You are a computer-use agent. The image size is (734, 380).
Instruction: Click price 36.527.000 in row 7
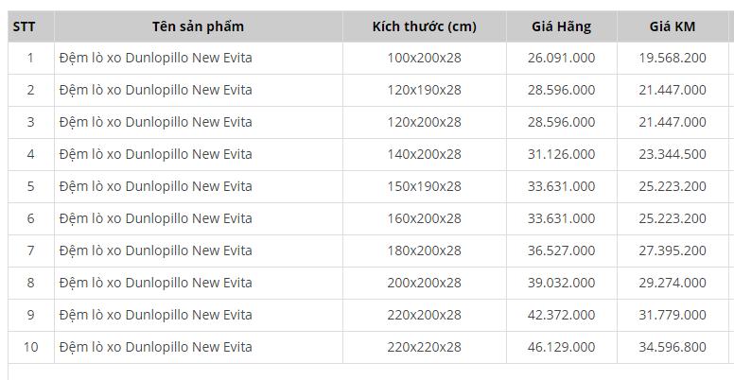click(x=561, y=250)
